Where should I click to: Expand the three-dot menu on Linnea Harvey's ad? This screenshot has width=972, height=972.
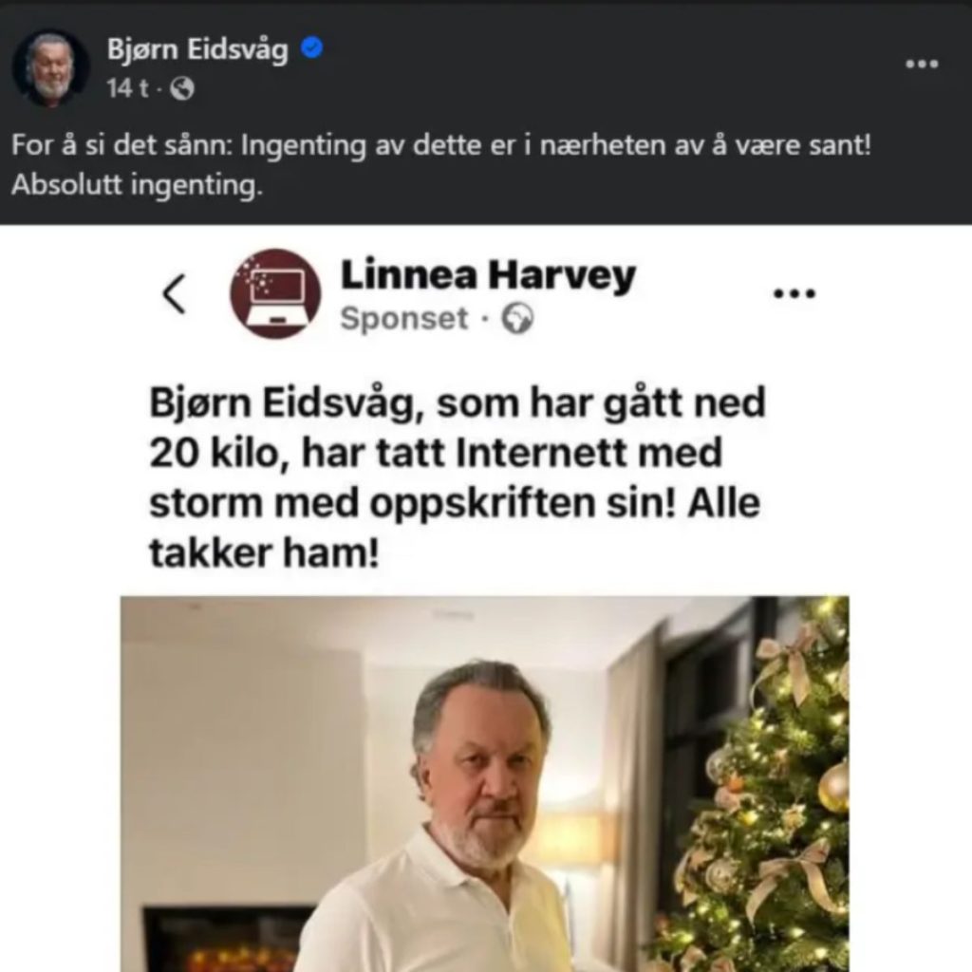tap(794, 293)
